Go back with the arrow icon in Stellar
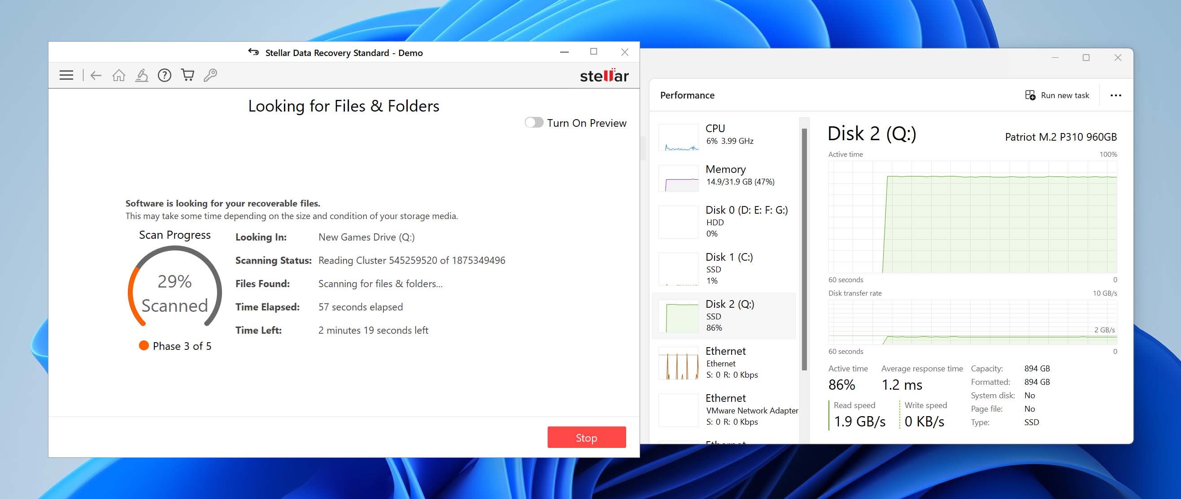Image resolution: width=1181 pixels, height=499 pixels. click(x=96, y=75)
